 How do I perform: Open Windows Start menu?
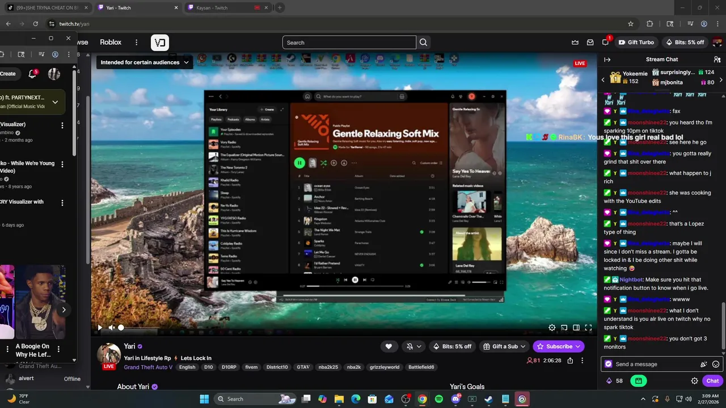tap(204, 399)
